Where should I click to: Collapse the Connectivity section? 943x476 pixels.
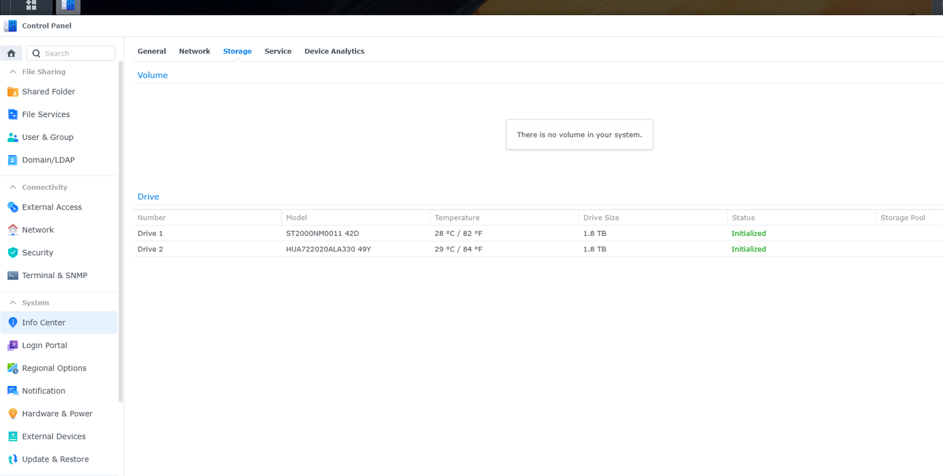(12, 187)
